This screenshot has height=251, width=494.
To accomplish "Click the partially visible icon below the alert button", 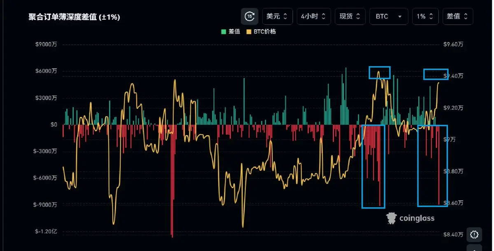I will pos(474,248).
